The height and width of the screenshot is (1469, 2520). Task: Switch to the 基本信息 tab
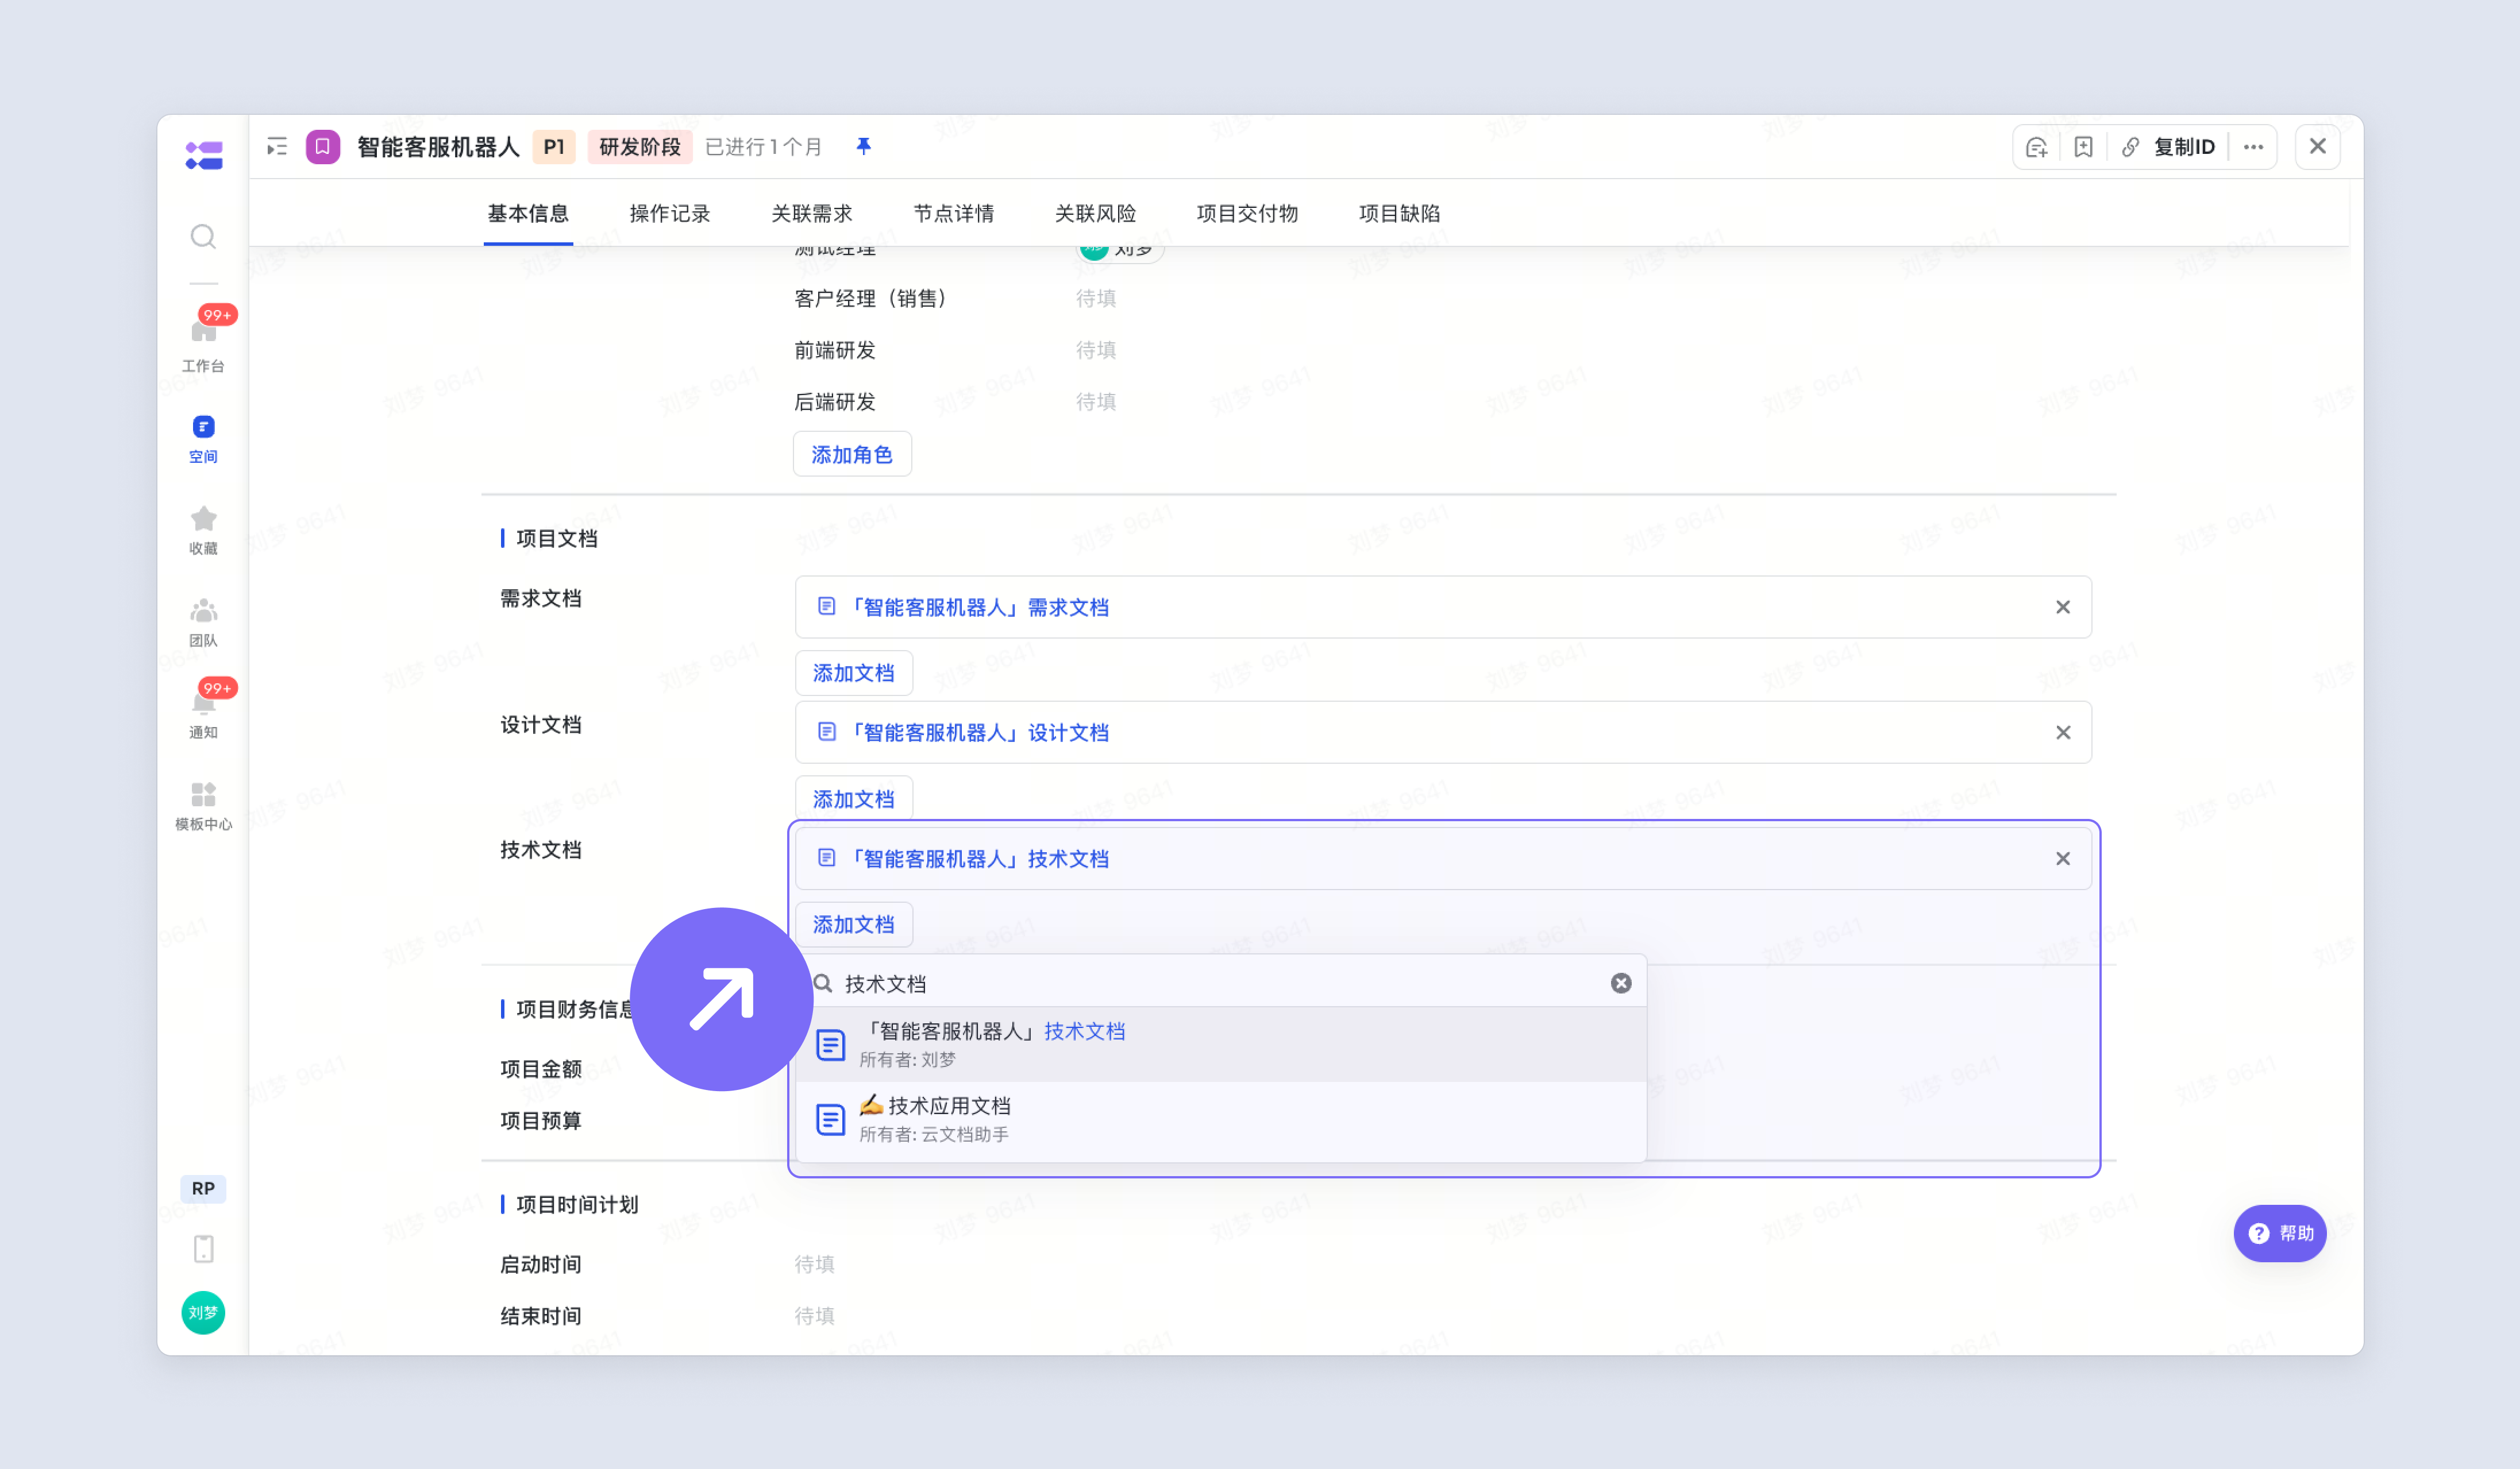[528, 214]
